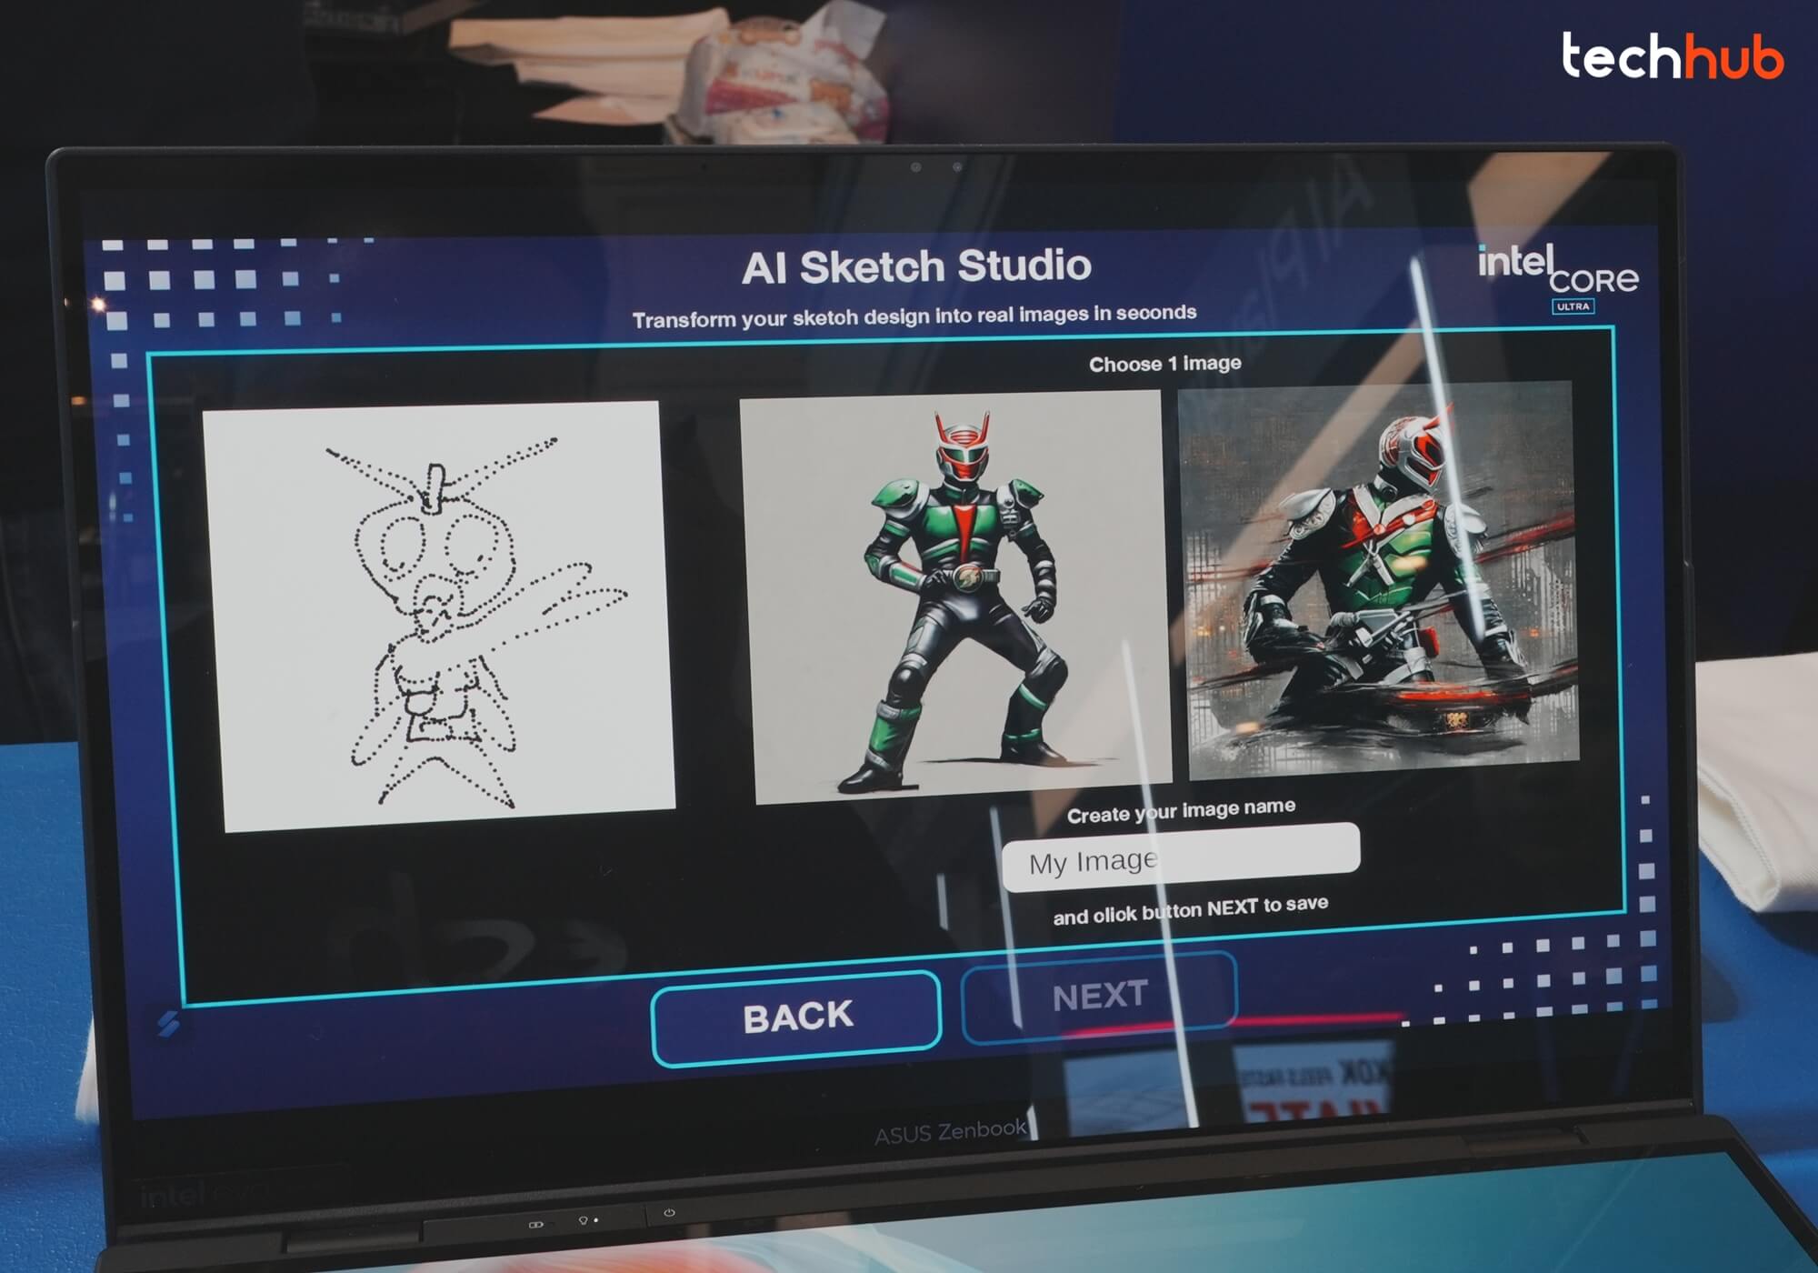
Task: Click the BACK button
Action: tap(796, 1017)
